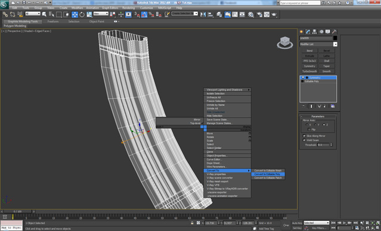381x231 pixels.
Task: Collapse the Parameters rollout
Action: coord(318,117)
